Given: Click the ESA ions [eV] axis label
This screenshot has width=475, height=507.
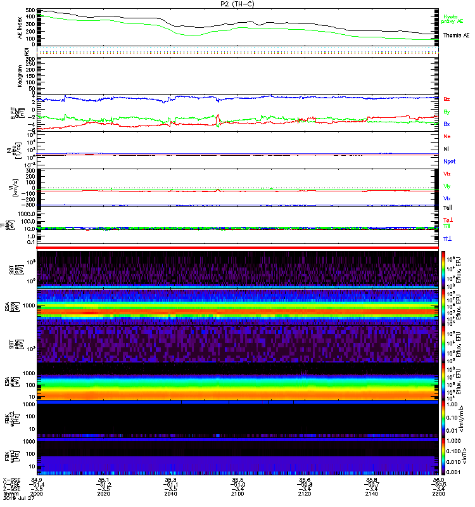Looking at the screenshot, I should coord(11,307).
